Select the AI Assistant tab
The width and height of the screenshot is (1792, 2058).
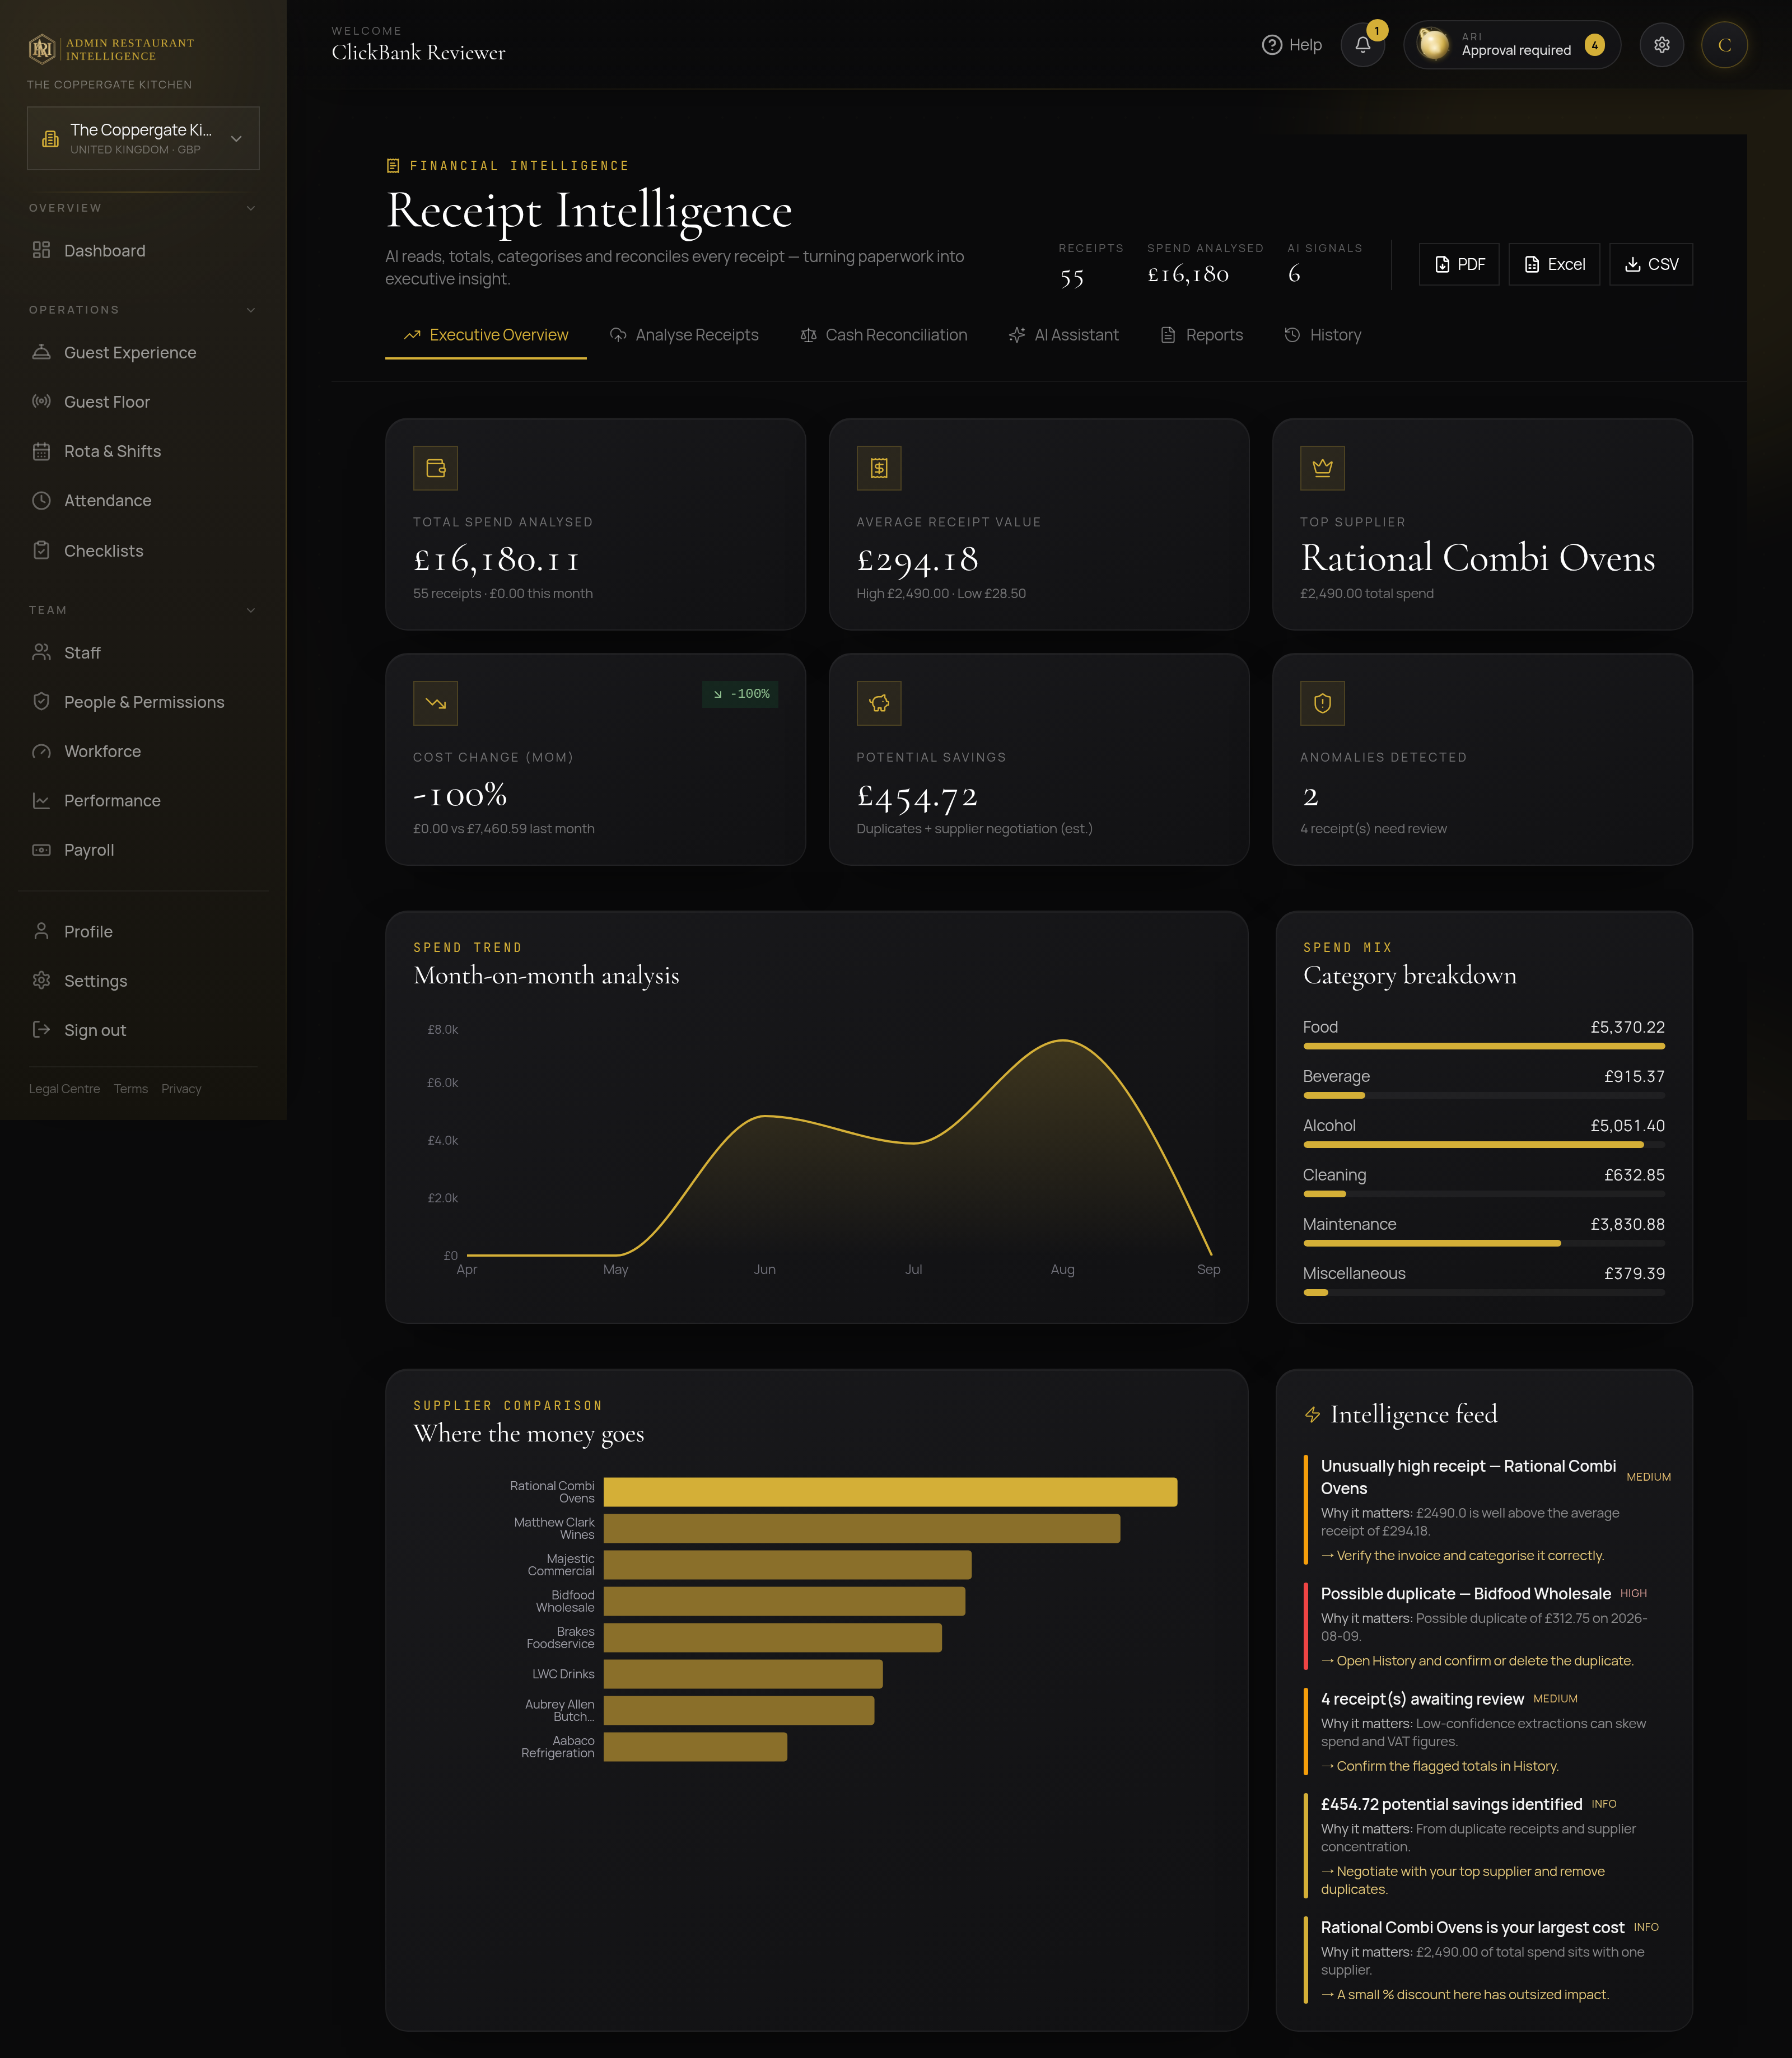[1064, 335]
